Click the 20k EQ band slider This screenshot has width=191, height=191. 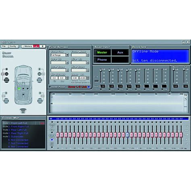point(181,135)
